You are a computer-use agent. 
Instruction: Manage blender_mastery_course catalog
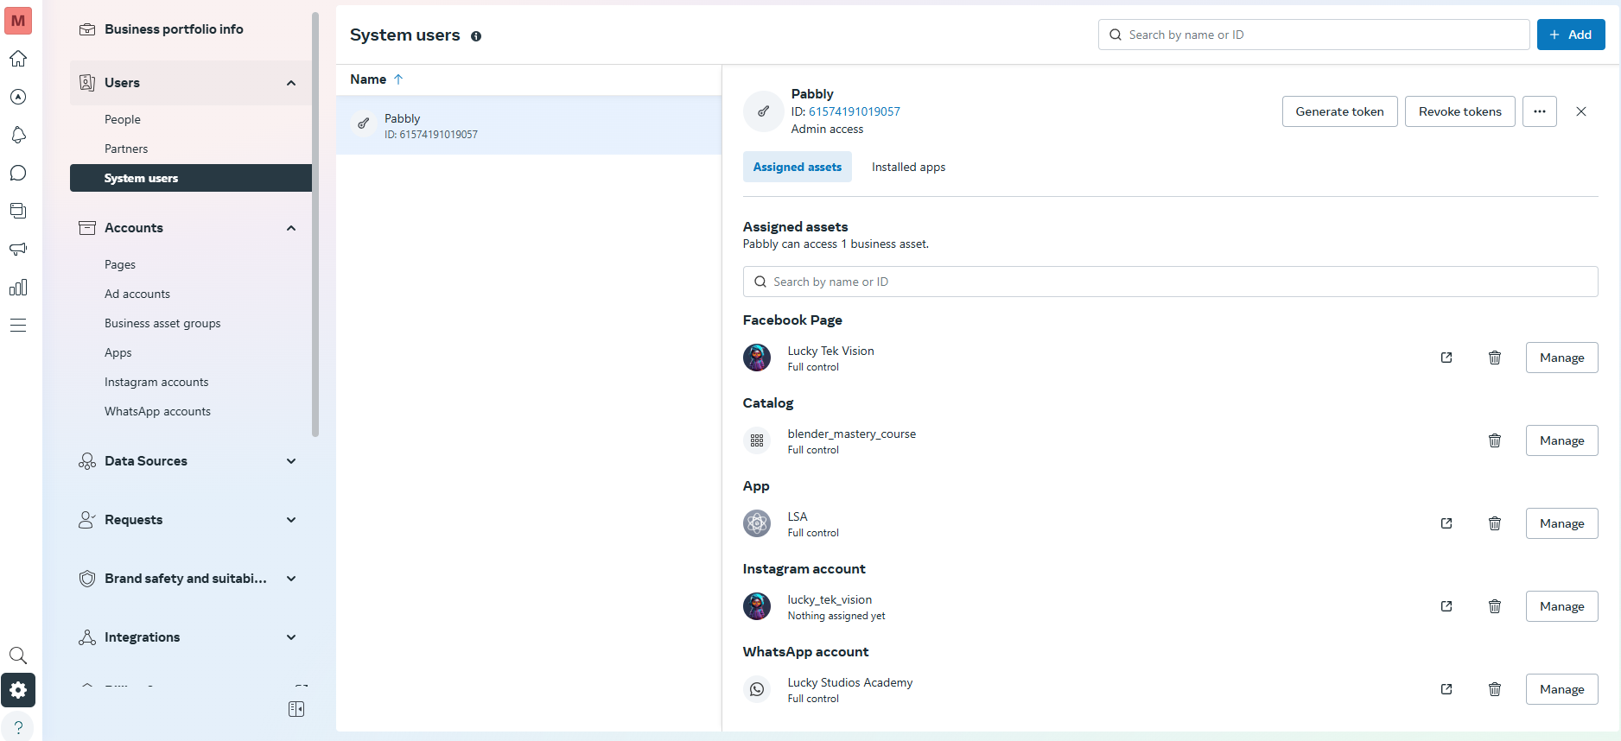1561,440
